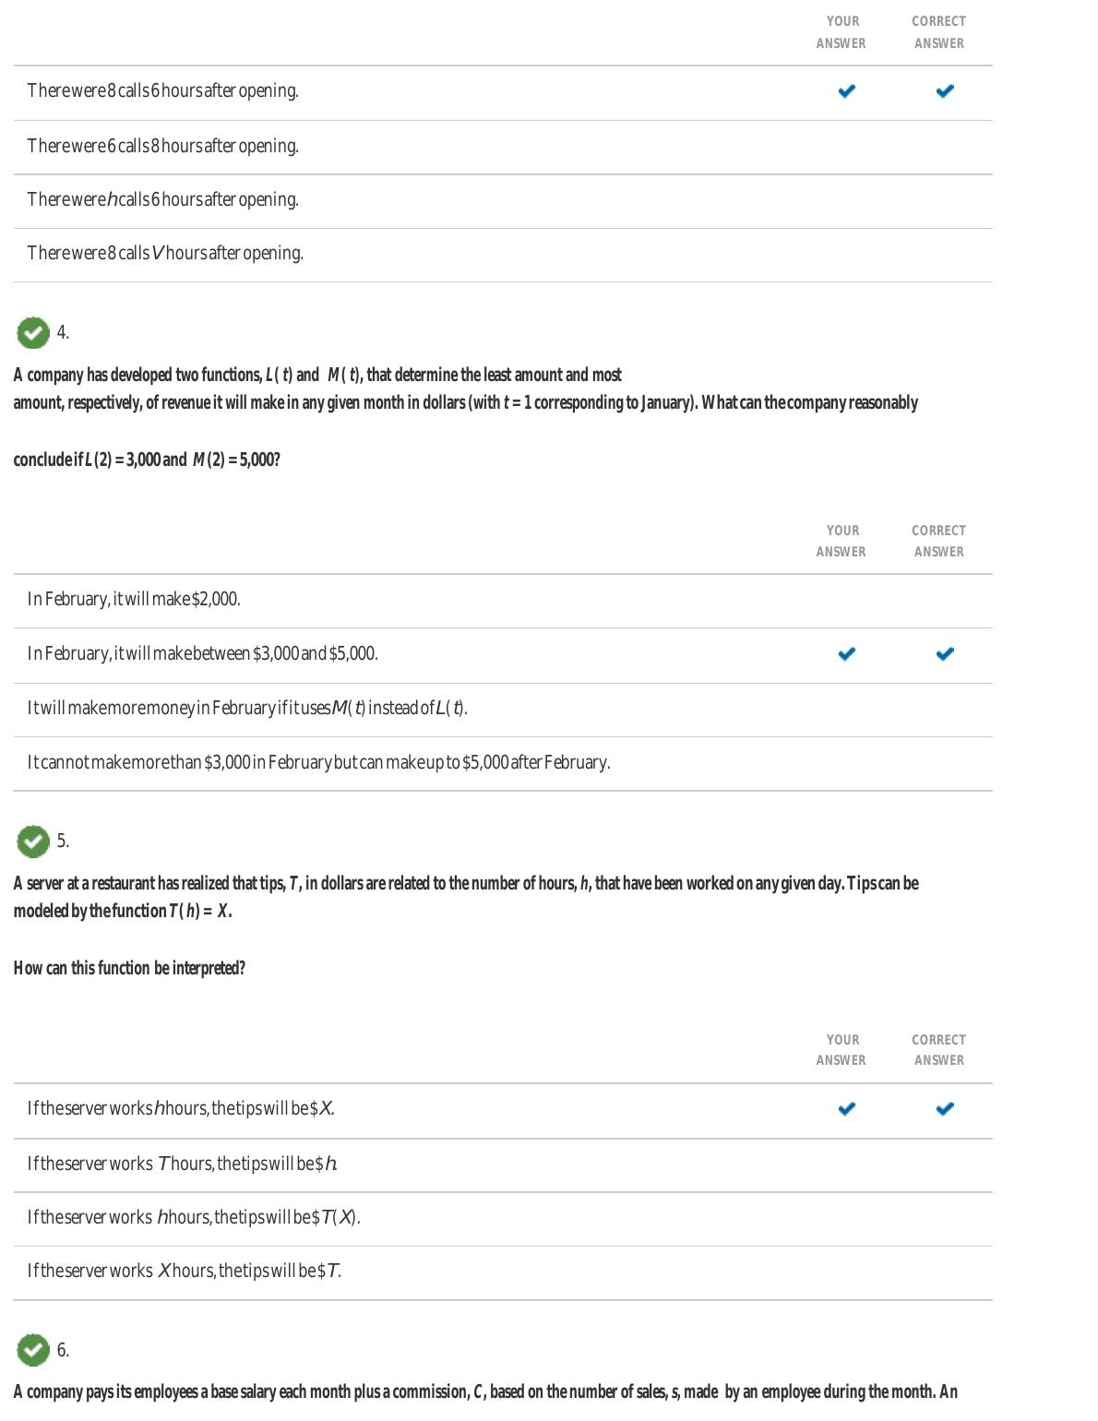Image resolution: width=1098 pixels, height=1421 pixels.
Task: Click the green check icon beside question 6
Action: [x=33, y=1350]
